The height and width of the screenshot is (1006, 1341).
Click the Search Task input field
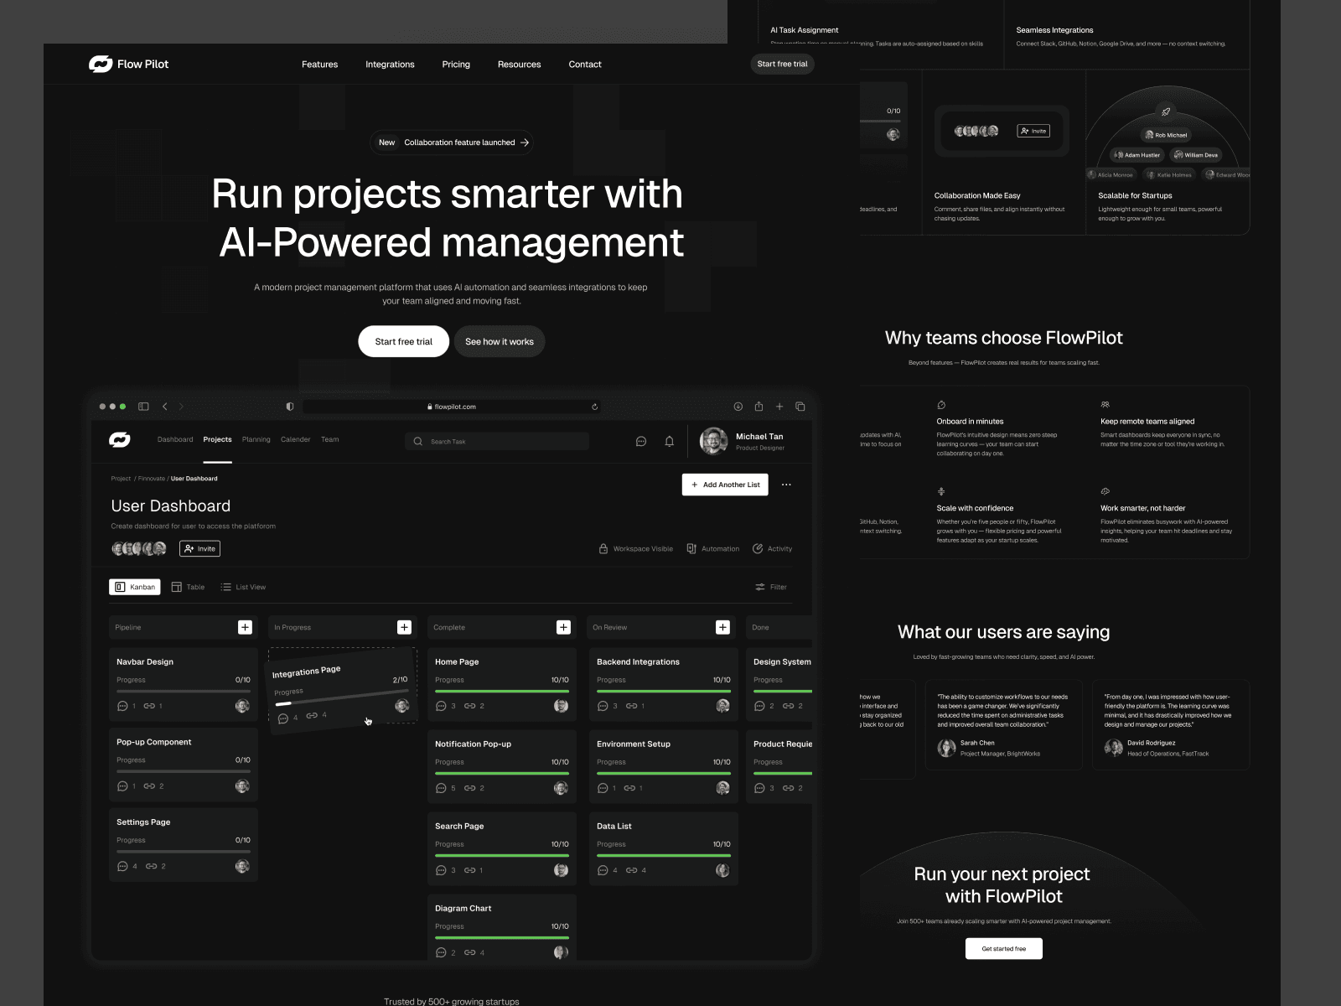point(497,441)
